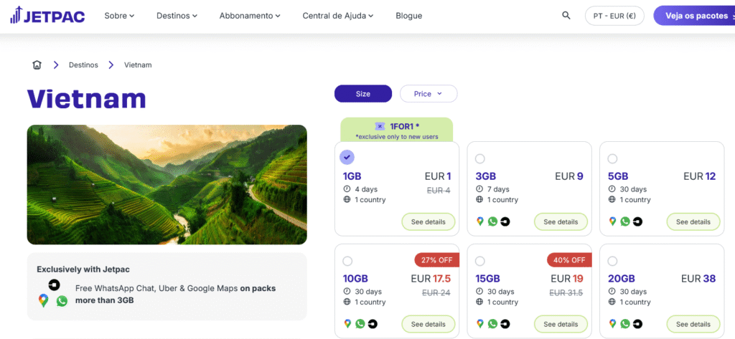The height and width of the screenshot is (339, 735).
Task: See details for the 5GB plan
Action: (693, 222)
